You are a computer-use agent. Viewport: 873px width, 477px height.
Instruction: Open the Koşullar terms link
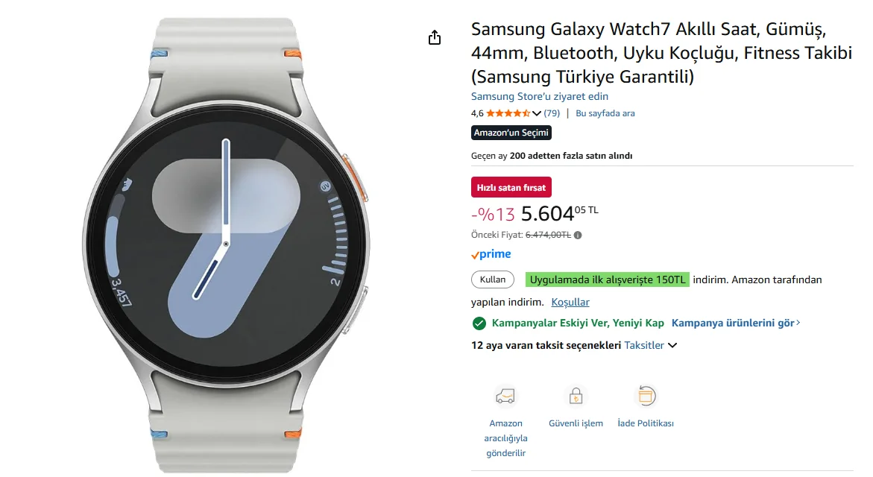click(570, 302)
